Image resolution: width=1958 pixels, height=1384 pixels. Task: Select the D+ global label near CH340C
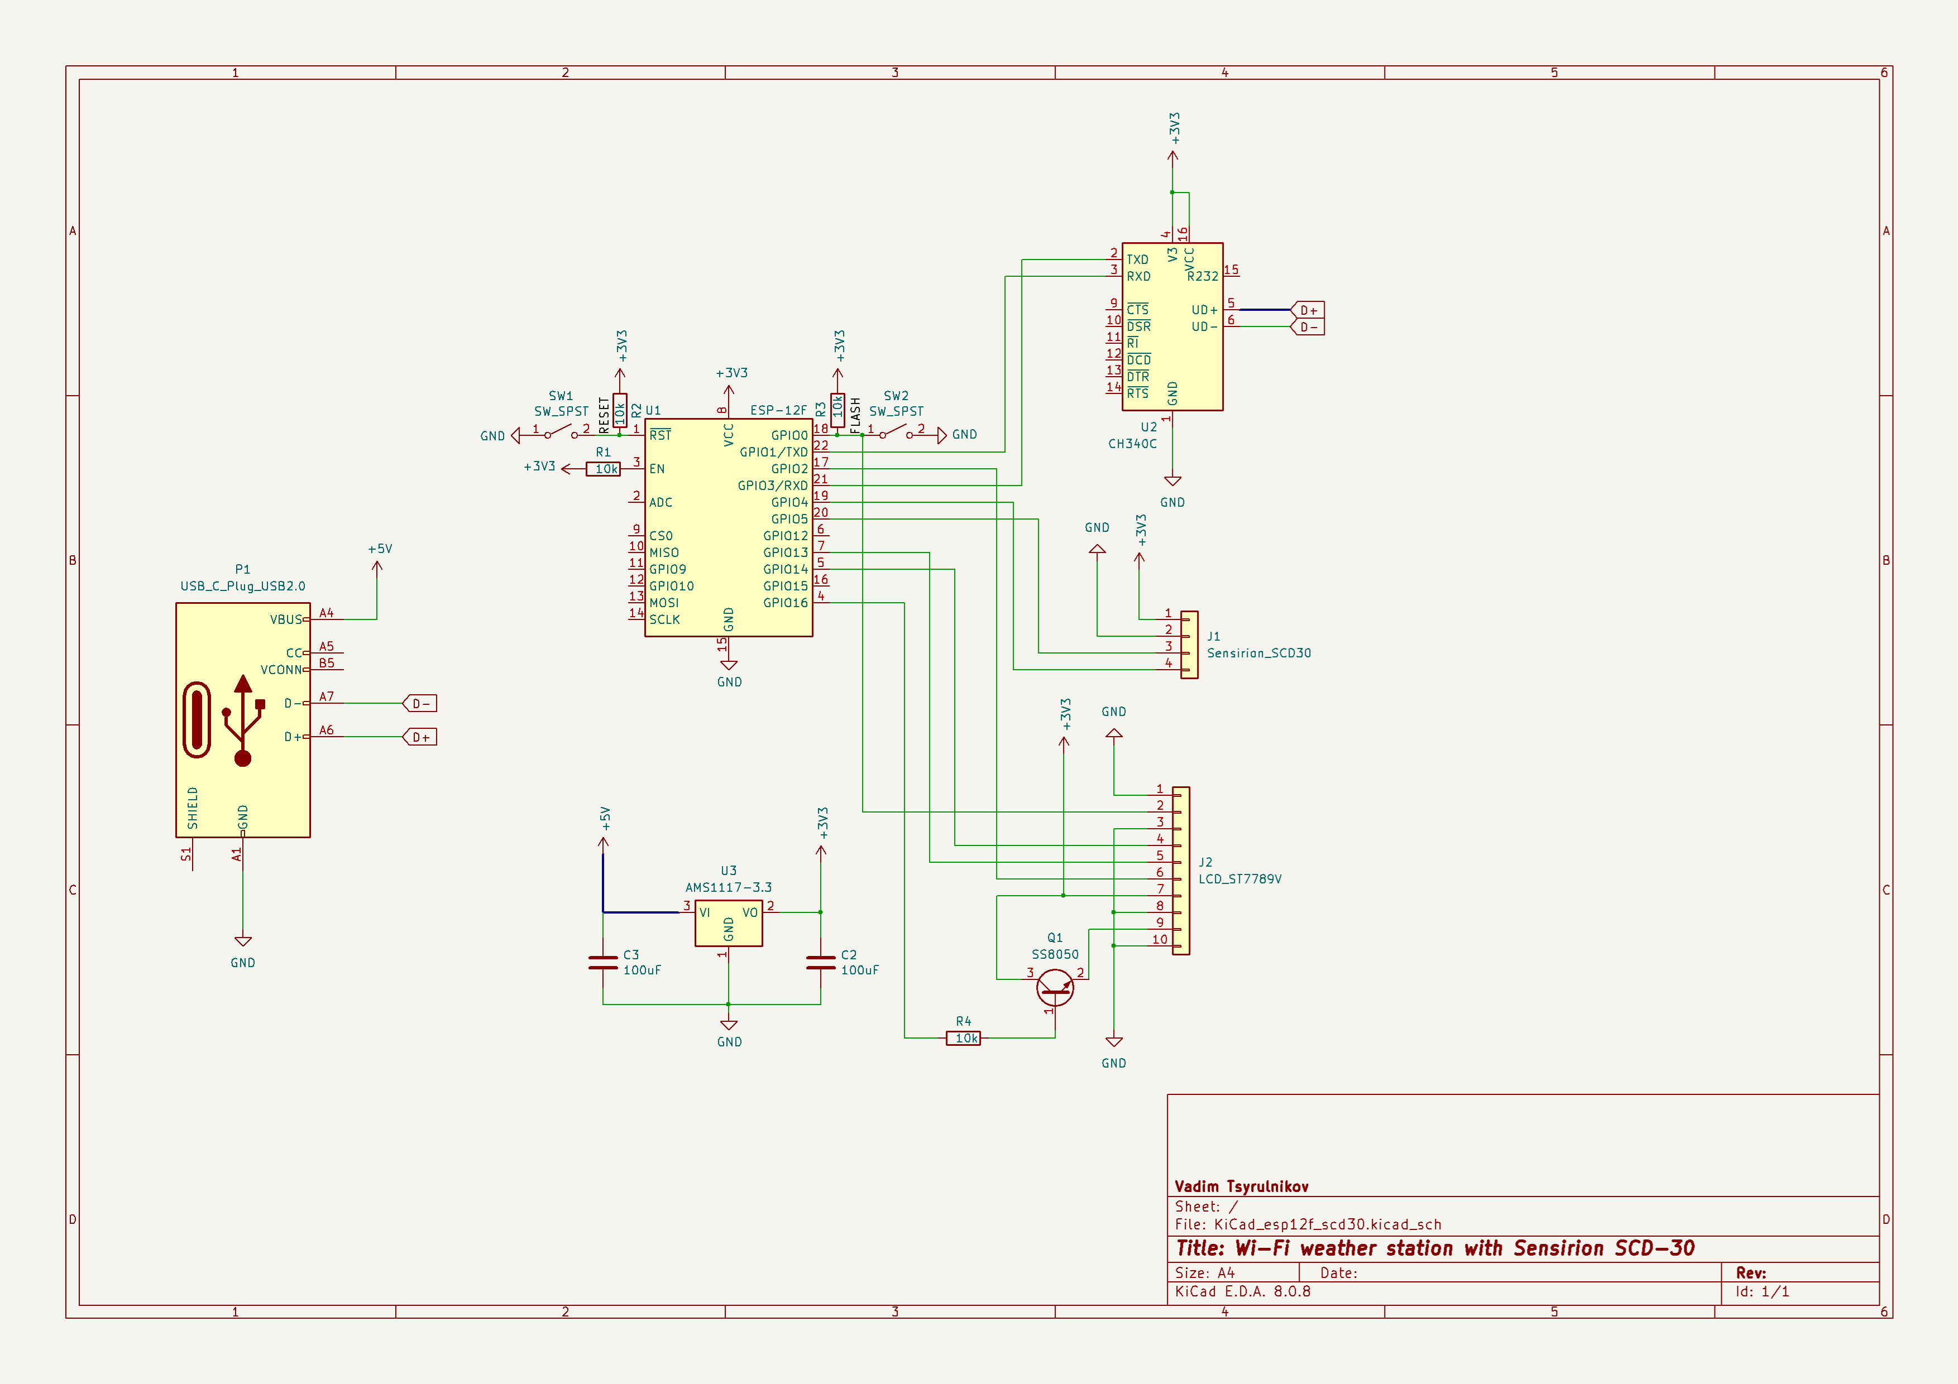pos(1308,310)
